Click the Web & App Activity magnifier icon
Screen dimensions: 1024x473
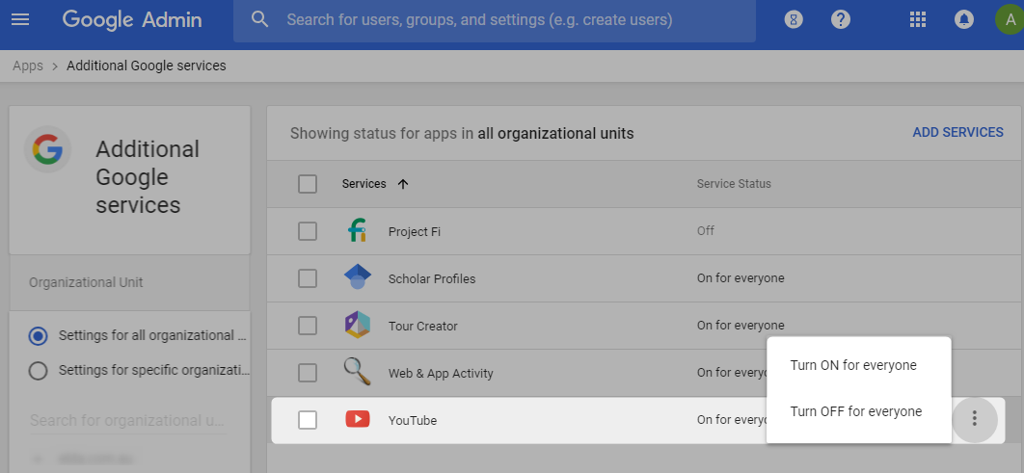357,372
